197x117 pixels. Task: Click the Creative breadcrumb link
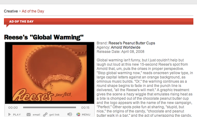(x=11, y=11)
